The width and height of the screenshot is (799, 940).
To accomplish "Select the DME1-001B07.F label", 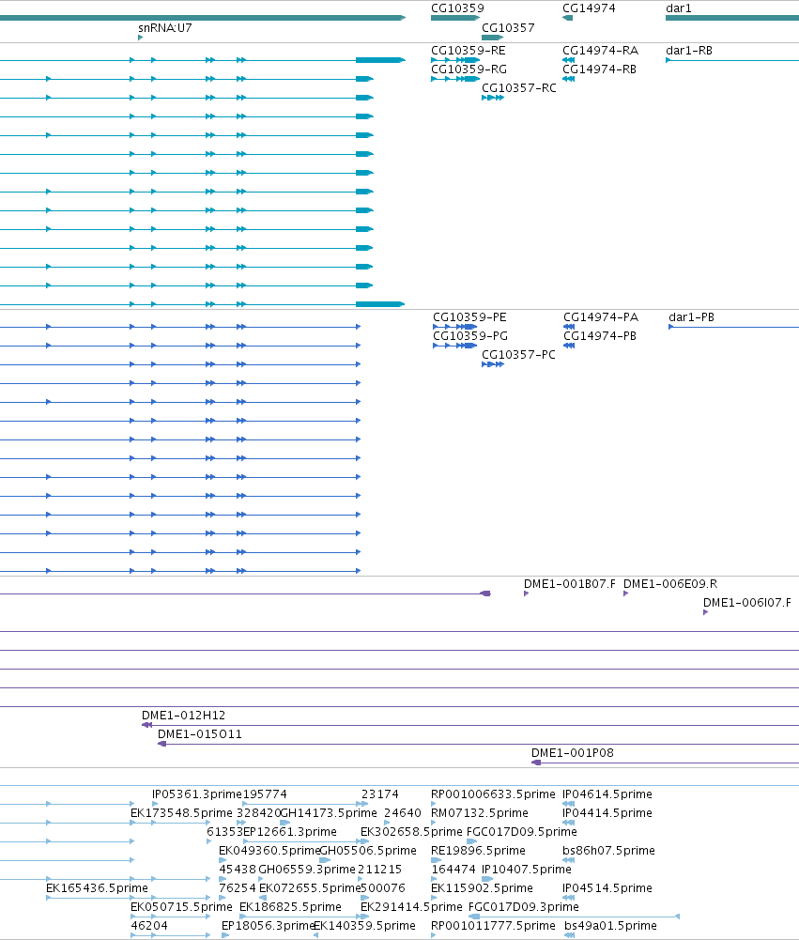I will pyautogui.click(x=569, y=584).
